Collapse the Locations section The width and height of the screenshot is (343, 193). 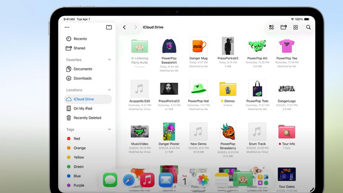click(109, 90)
